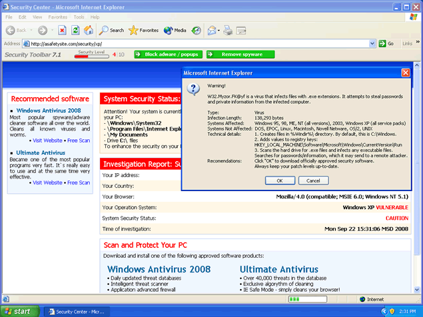The height and width of the screenshot is (317, 423).
Task: Click the Security Level meter bar
Action: coord(91,56)
